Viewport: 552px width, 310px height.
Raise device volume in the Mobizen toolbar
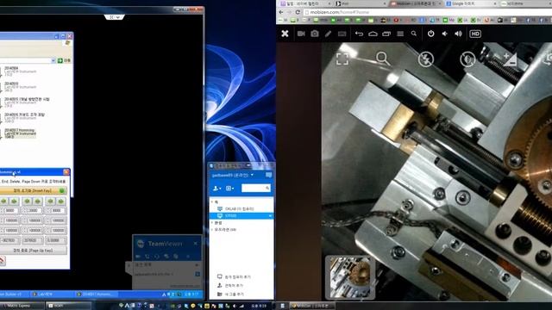point(458,34)
